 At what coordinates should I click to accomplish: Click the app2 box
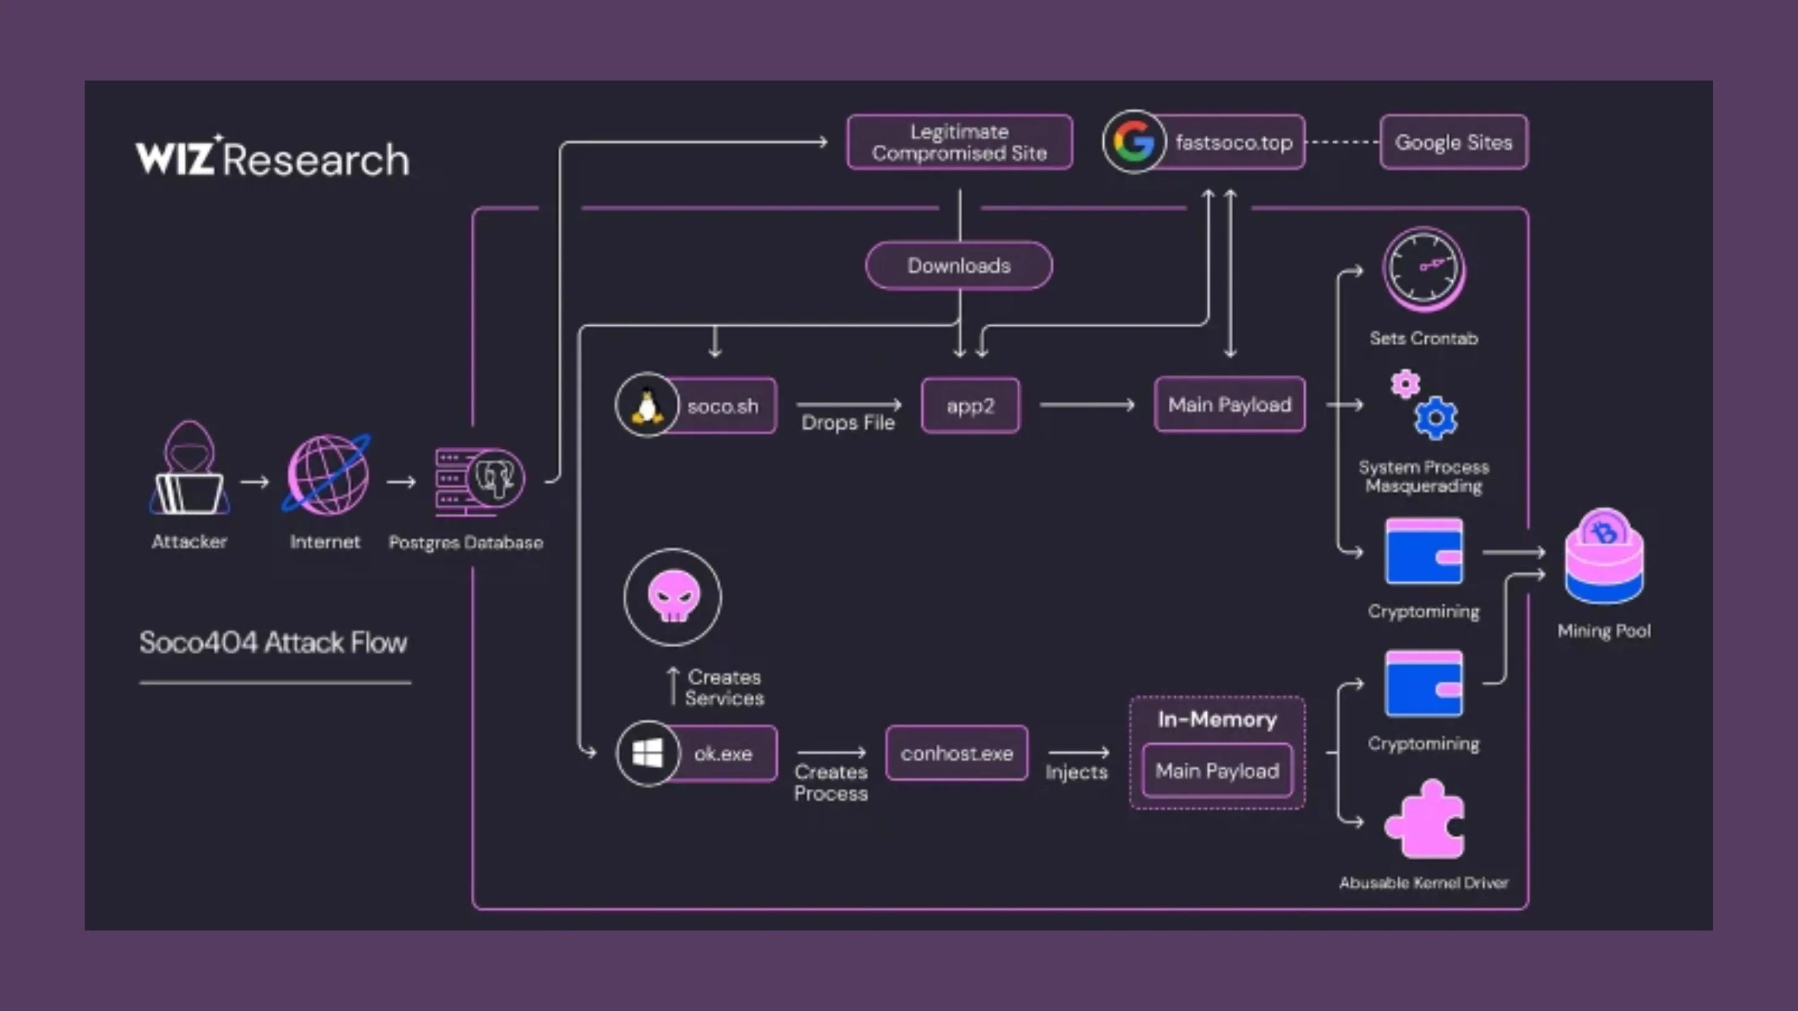click(970, 406)
